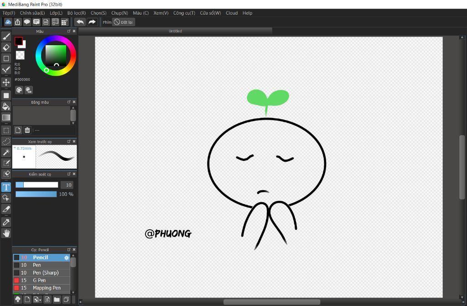Select the rectangular Selection tool

coord(6,130)
